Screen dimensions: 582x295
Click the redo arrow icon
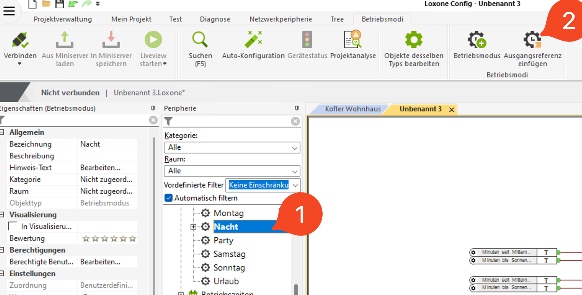tap(87, 4)
